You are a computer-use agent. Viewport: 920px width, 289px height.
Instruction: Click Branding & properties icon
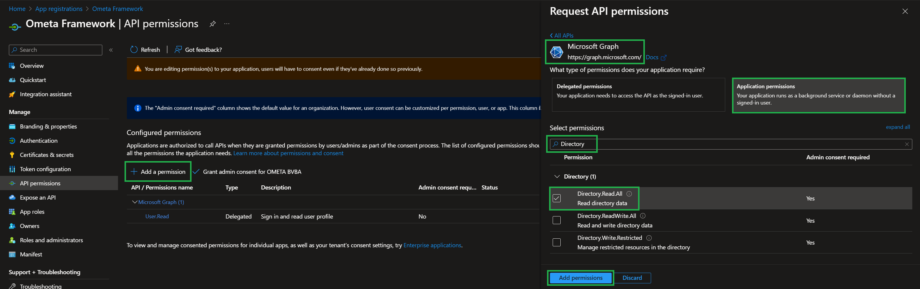pos(12,126)
